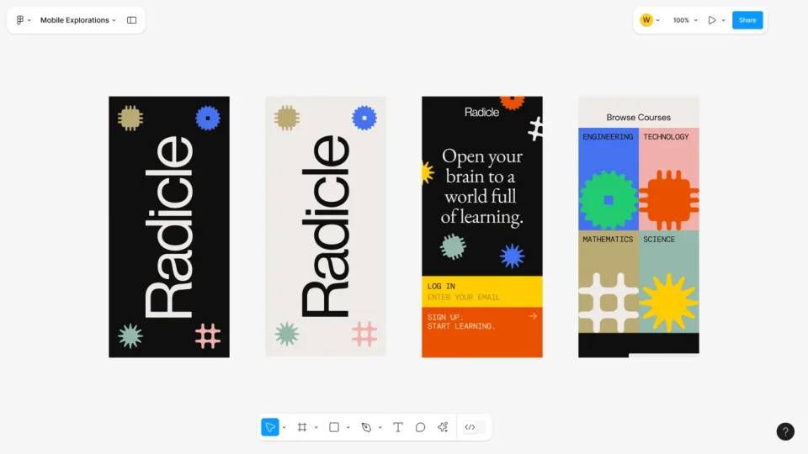Screen dimensions: 808x454
Task: Select the Move tool
Action: [x=270, y=427]
